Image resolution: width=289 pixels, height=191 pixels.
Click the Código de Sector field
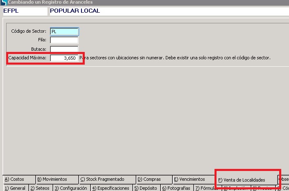(64, 31)
